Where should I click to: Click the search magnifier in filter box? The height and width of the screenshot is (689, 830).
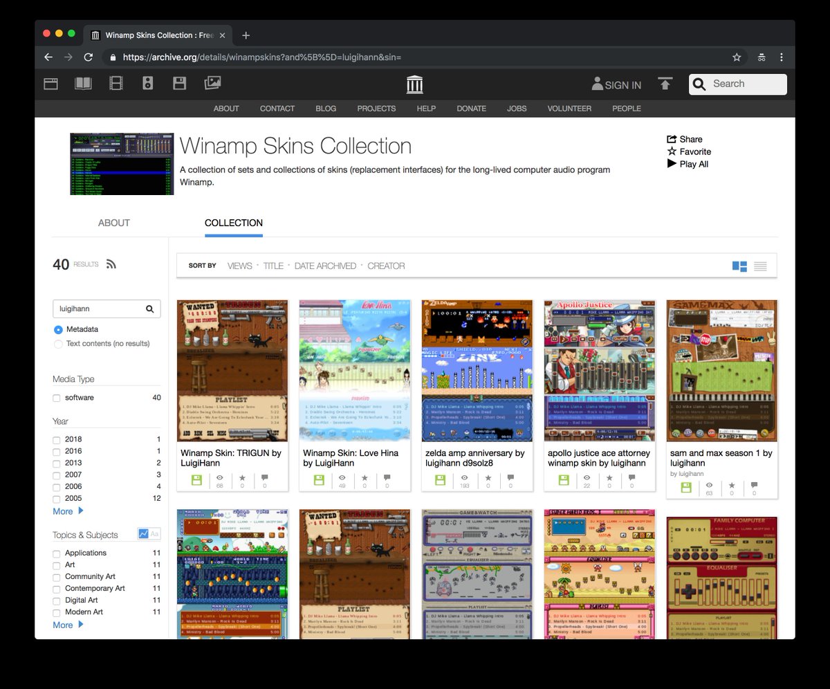coord(149,309)
